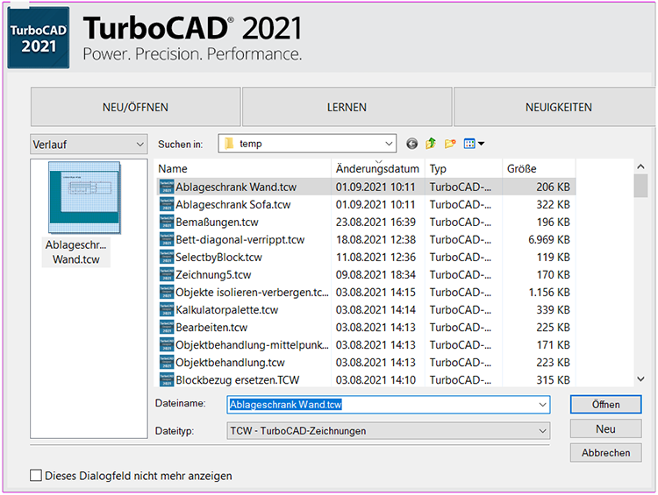Click the size value '6.969 KB'
658x495 pixels.
549,240
